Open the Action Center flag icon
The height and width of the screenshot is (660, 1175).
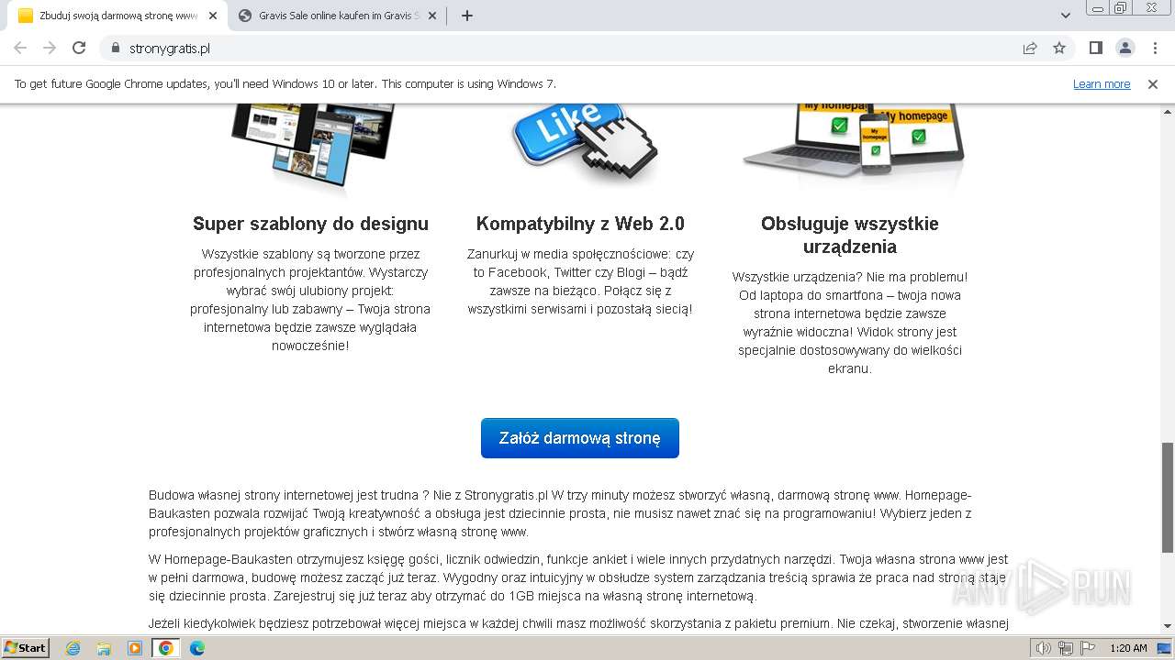pos(1088,648)
